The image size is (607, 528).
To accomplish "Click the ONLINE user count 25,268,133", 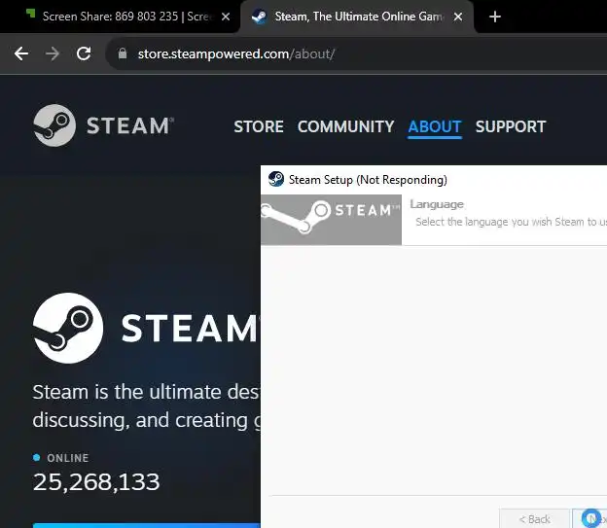I will point(96,482).
